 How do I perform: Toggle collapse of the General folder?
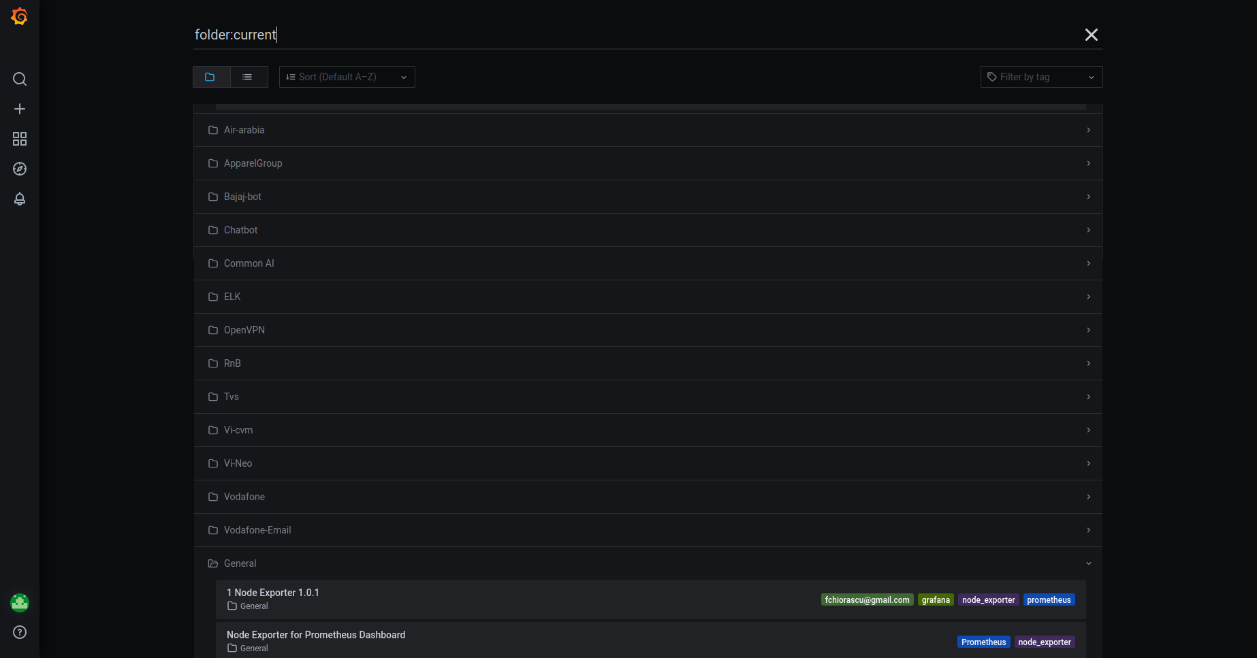pos(1088,563)
